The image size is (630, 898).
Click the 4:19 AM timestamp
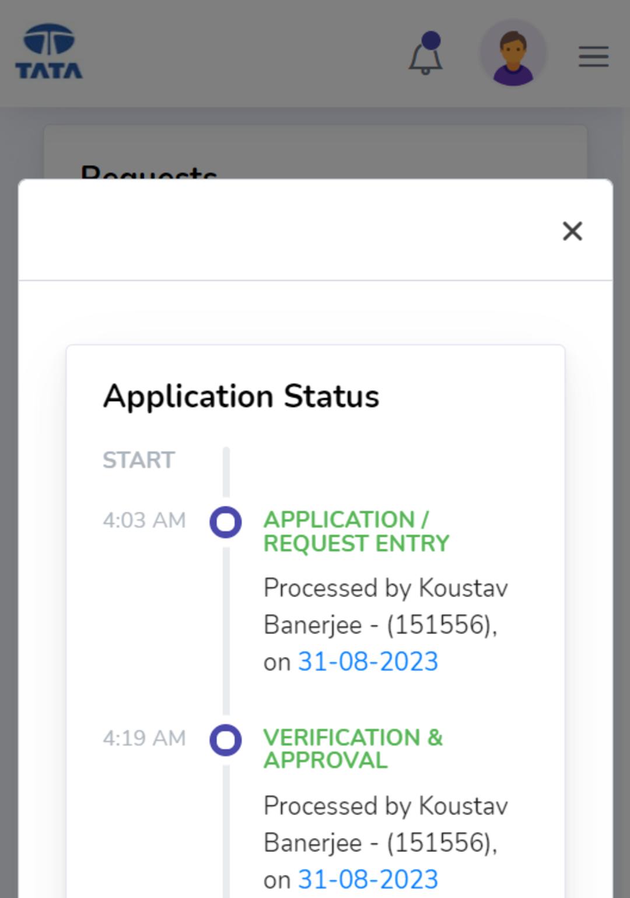tap(144, 738)
